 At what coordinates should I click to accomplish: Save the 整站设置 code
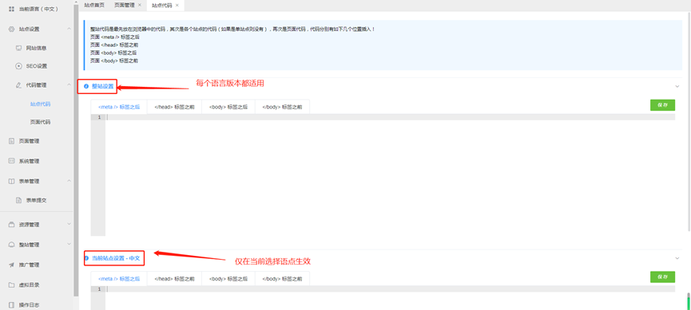pyautogui.click(x=662, y=105)
